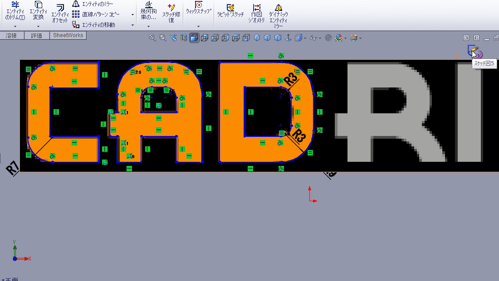The height and width of the screenshot is (281, 499).
Task: Open the 評価 (Evaluate) tab
Action: point(37,35)
